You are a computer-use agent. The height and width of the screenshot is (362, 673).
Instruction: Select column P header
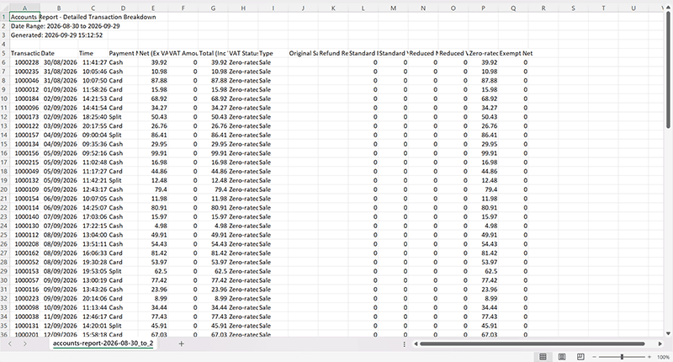483,8
